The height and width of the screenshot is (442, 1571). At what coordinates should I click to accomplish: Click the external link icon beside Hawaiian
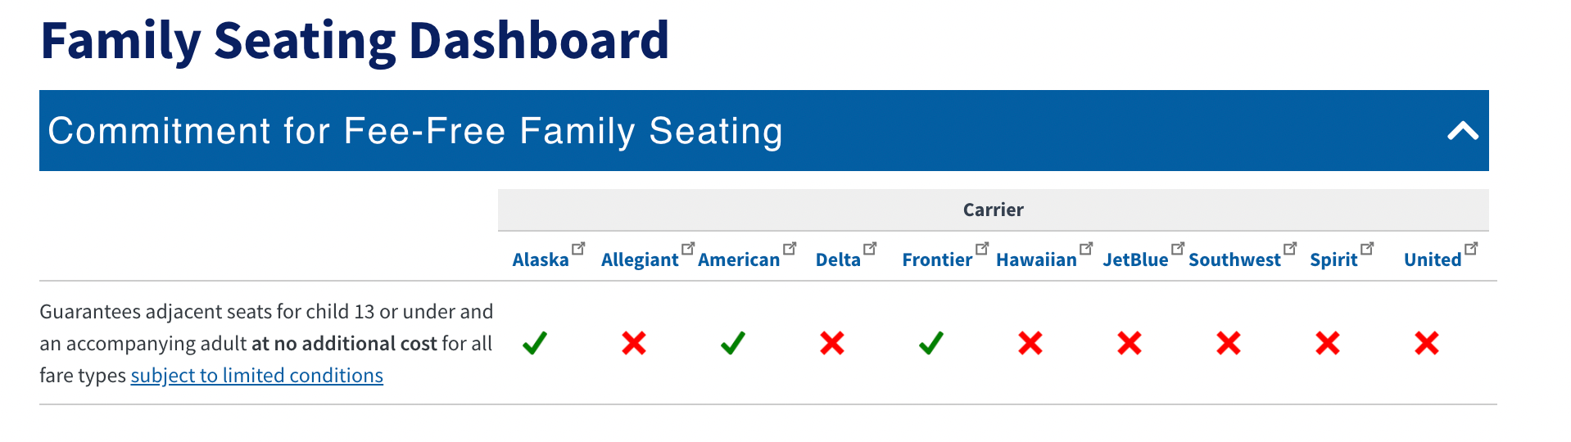(1086, 248)
